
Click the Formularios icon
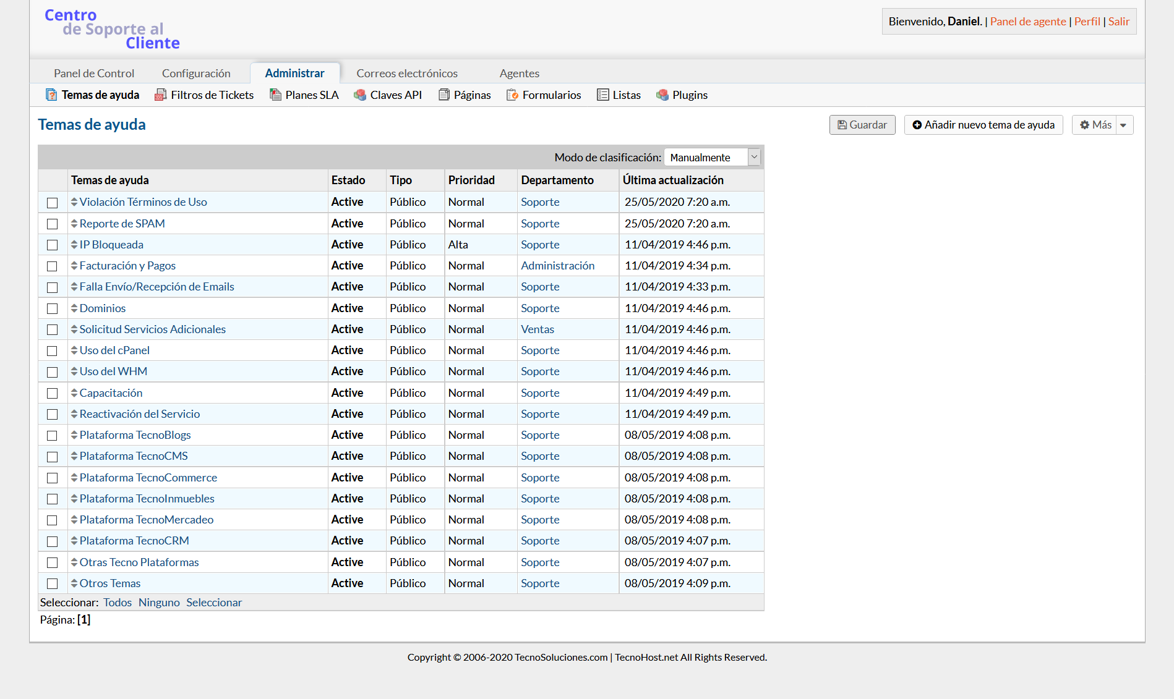[x=512, y=95]
